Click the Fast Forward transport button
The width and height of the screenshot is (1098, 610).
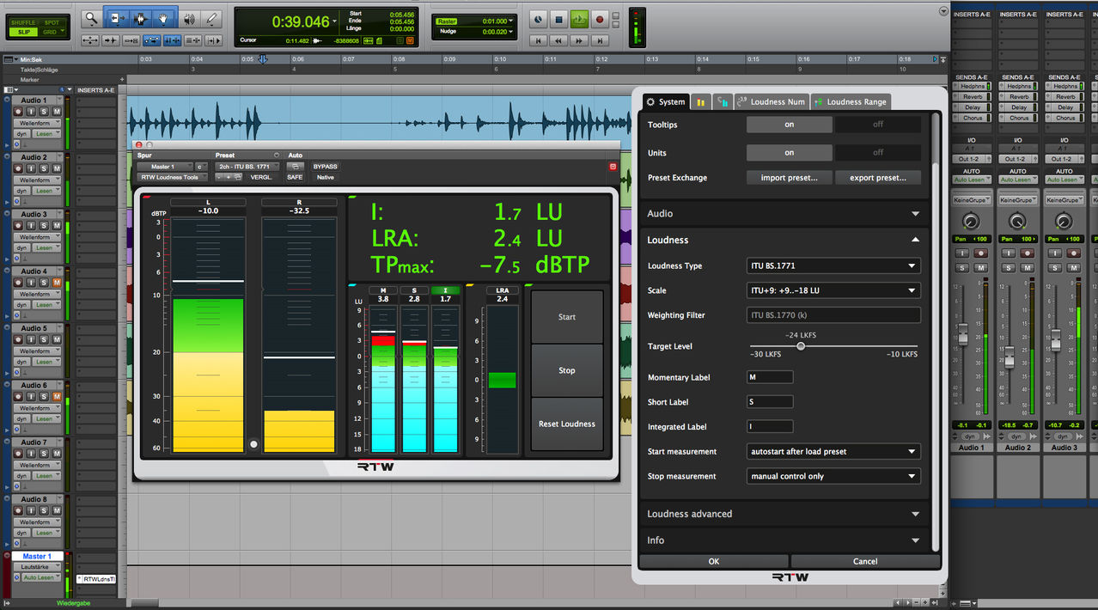tap(580, 40)
